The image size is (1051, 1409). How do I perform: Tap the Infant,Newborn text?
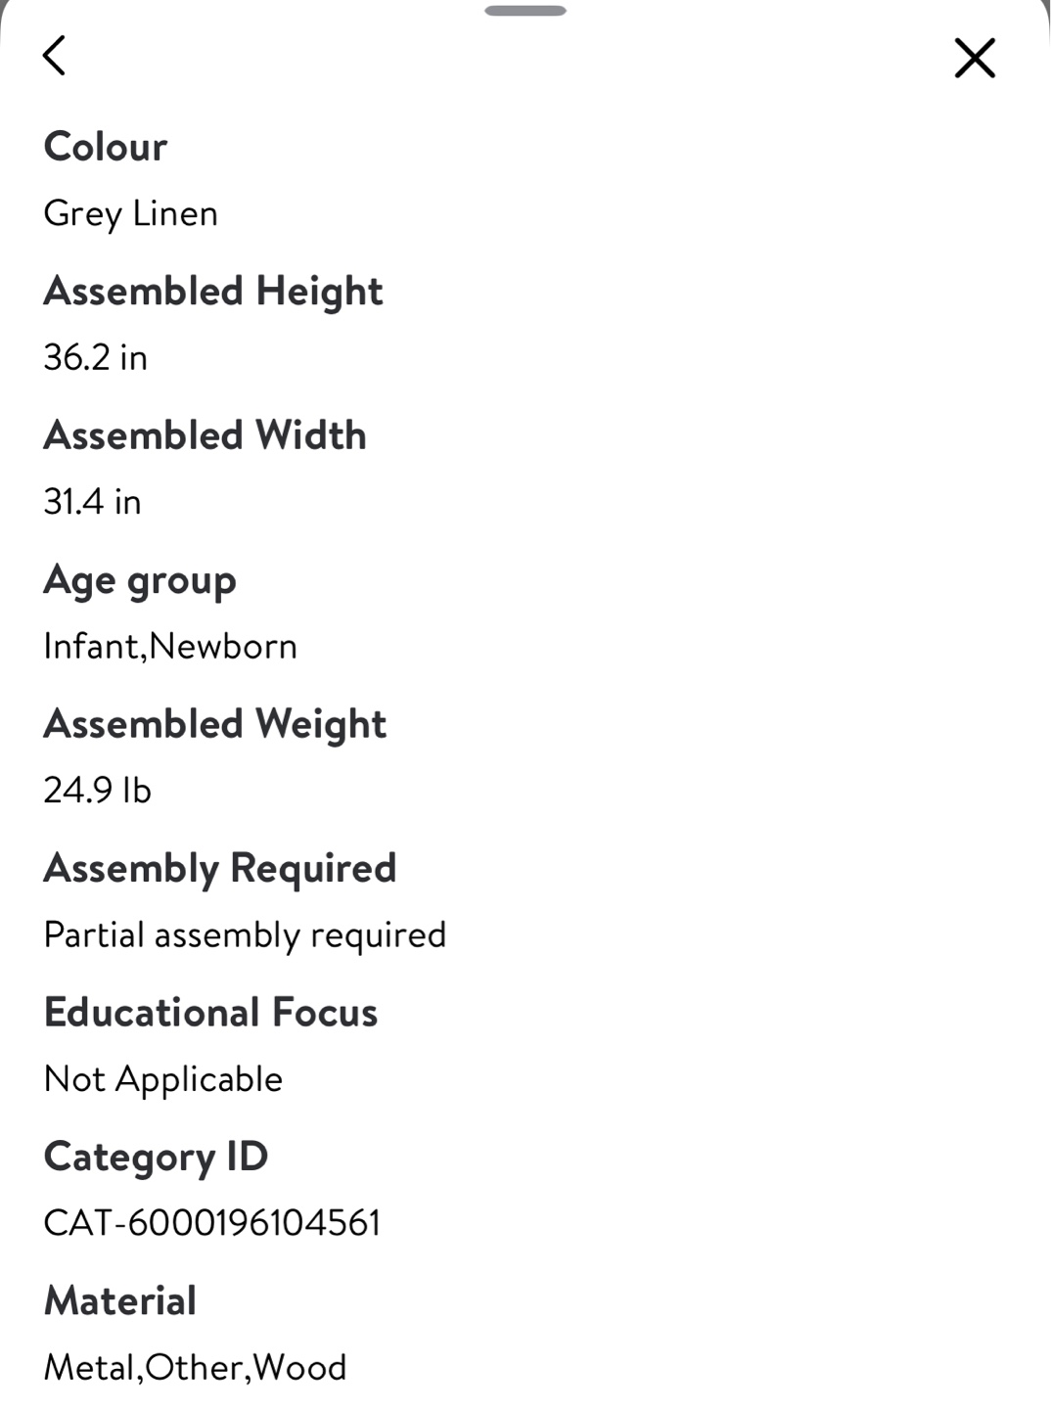(170, 646)
